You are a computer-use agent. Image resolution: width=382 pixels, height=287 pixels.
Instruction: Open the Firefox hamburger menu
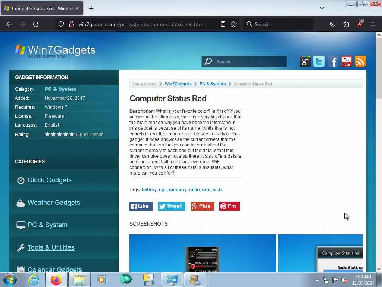[x=373, y=24]
